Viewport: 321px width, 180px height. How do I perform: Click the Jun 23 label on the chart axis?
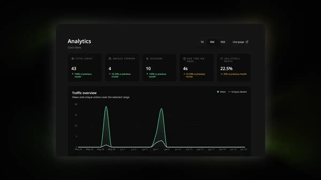coord(243,149)
